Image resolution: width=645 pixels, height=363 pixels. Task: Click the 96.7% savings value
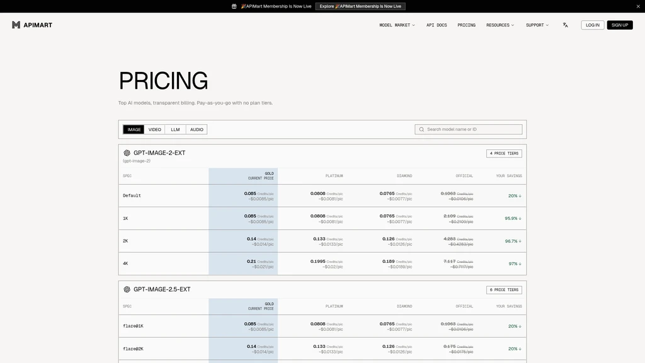pos(513,241)
